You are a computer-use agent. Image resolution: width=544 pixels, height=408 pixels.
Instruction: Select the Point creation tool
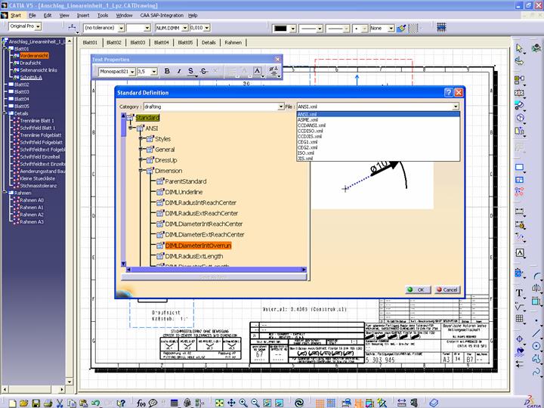click(x=536, y=320)
